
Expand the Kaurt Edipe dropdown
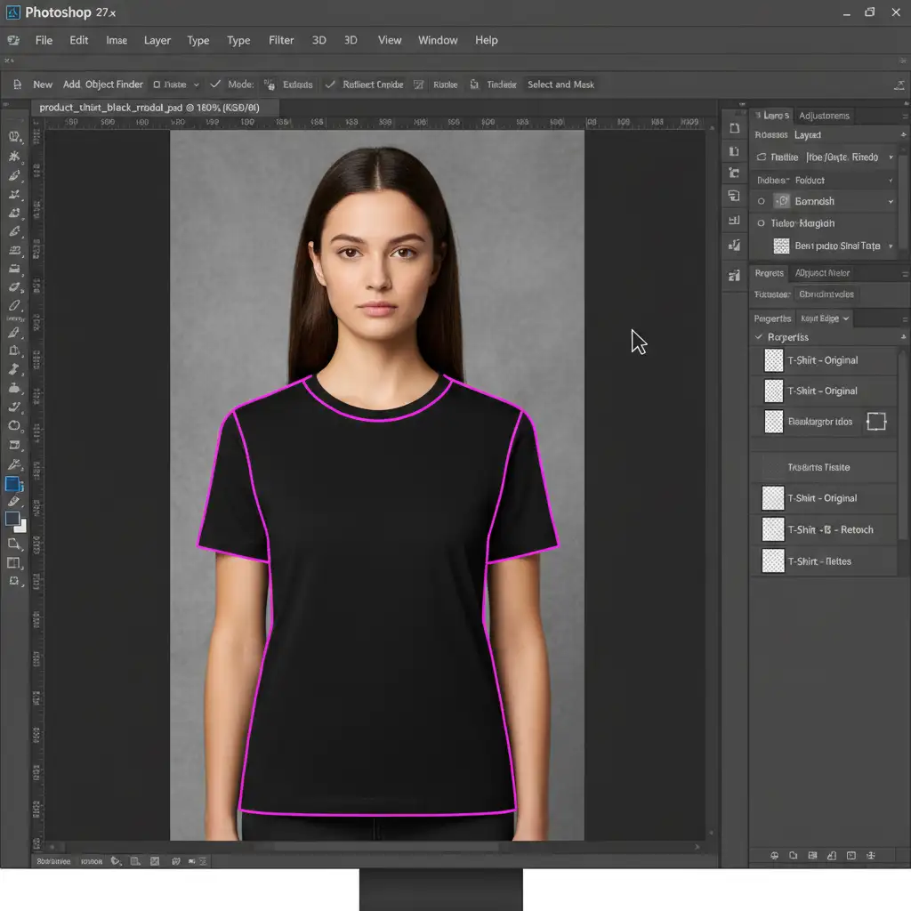[x=825, y=318]
